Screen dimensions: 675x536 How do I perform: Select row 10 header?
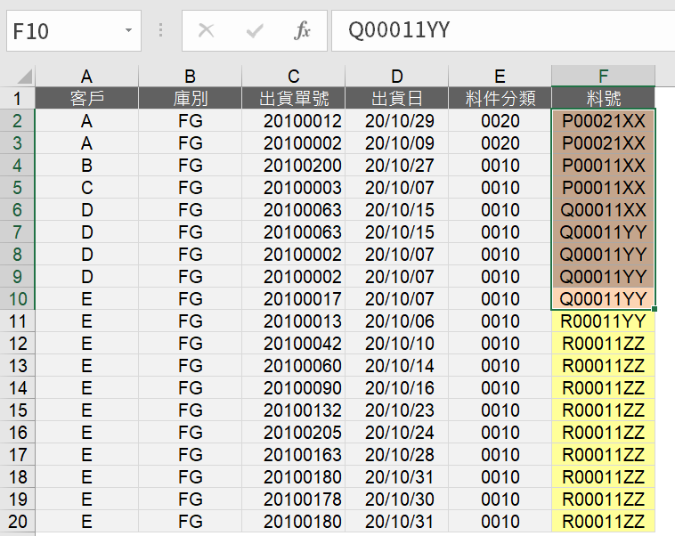coord(17,299)
